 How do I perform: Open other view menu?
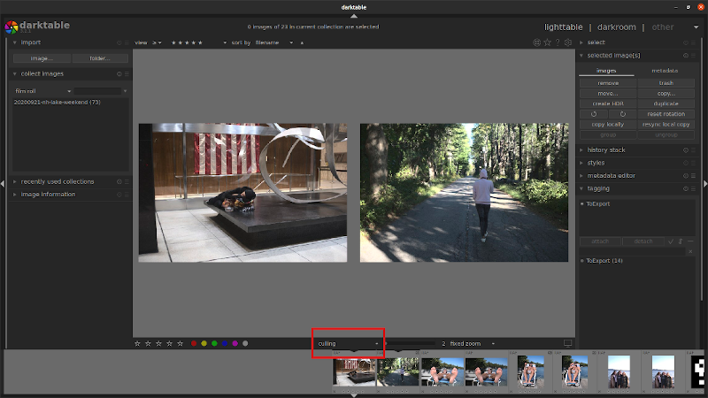coord(662,27)
